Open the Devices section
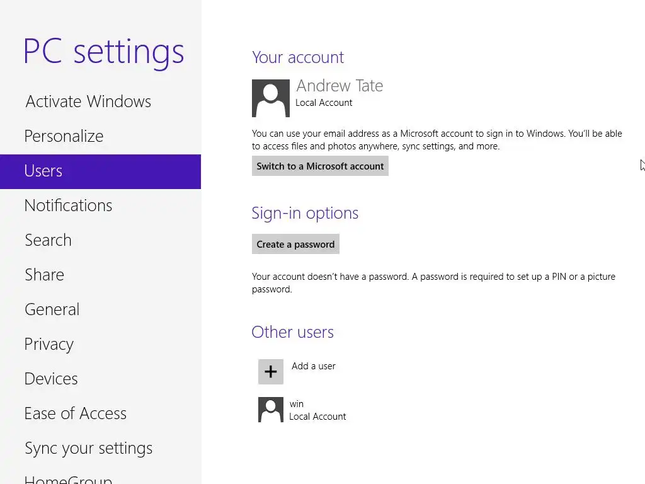The image size is (645, 484). 51,379
